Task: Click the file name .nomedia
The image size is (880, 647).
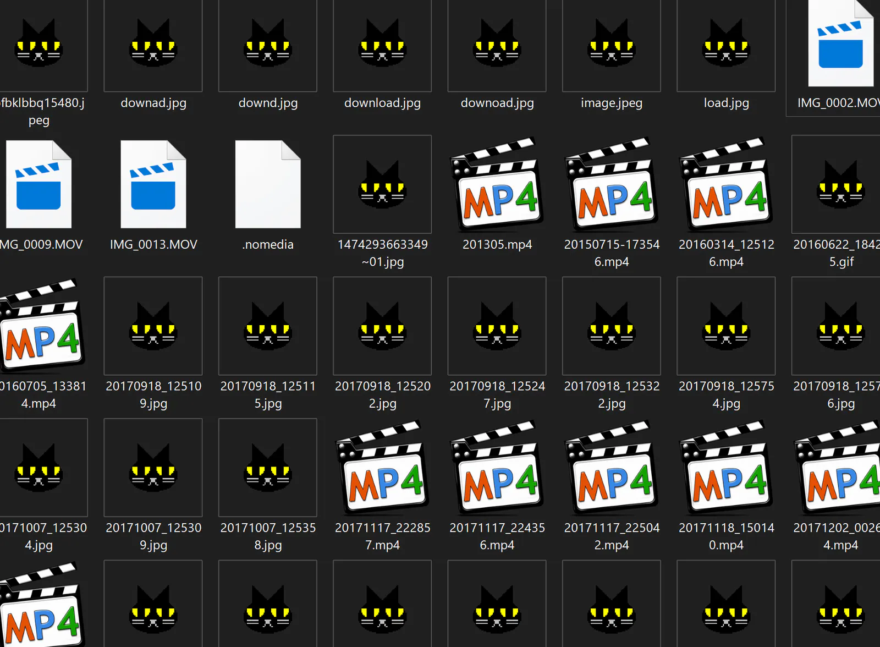Action: tap(268, 244)
